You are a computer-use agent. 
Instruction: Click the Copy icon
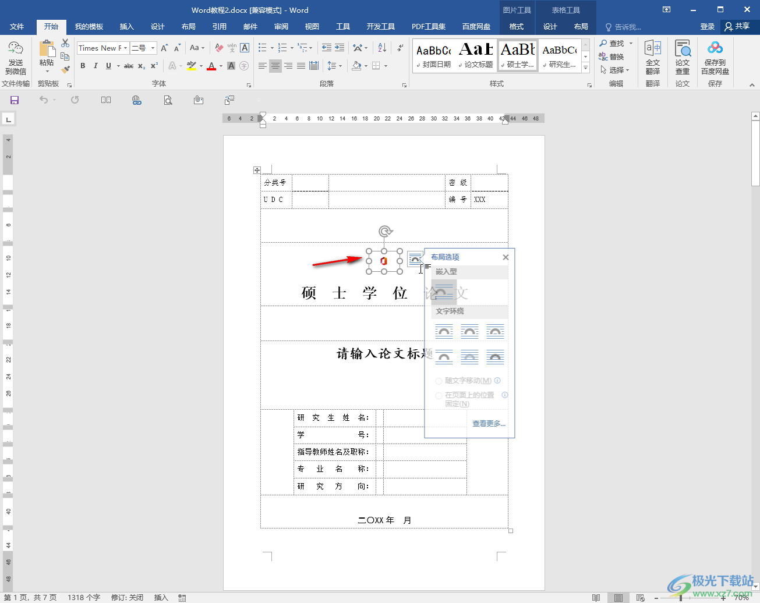coord(65,56)
